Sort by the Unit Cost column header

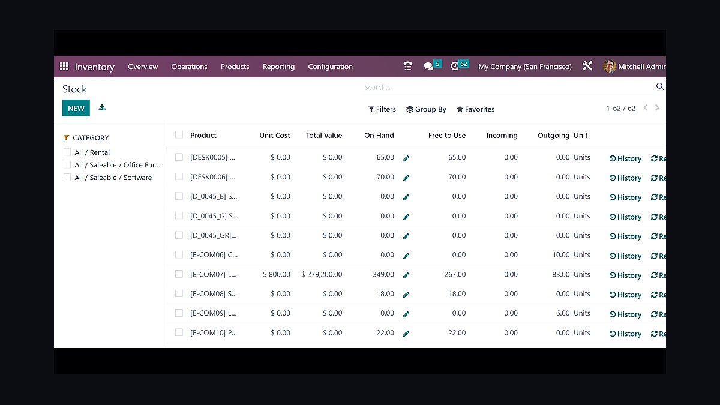275,135
